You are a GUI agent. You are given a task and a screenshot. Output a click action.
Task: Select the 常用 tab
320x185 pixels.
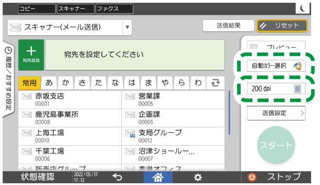[29, 83]
